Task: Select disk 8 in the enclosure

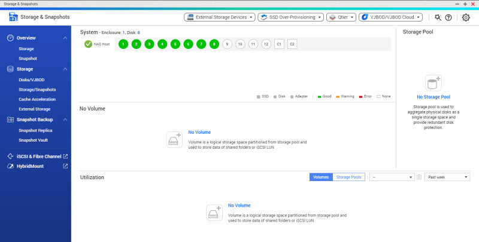Action: point(214,44)
